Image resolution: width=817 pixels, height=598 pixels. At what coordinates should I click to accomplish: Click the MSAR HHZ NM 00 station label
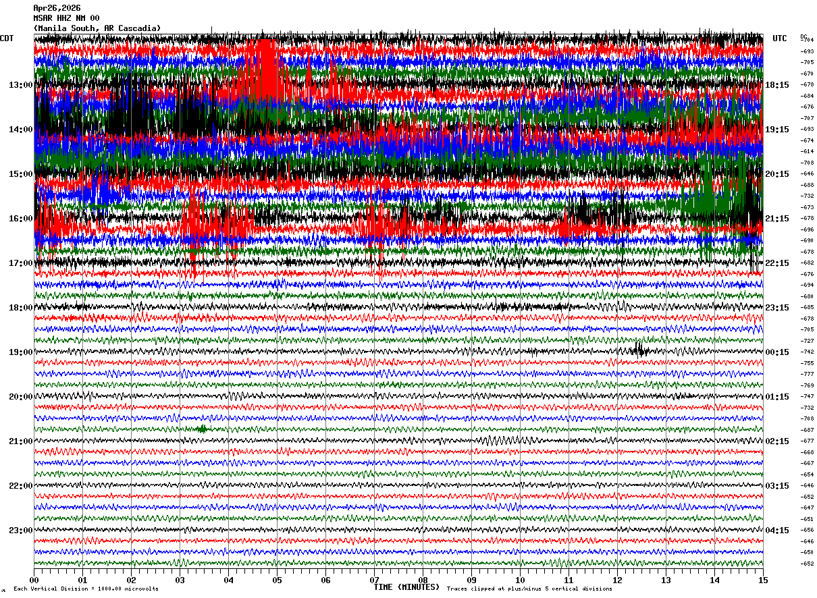pos(66,18)
